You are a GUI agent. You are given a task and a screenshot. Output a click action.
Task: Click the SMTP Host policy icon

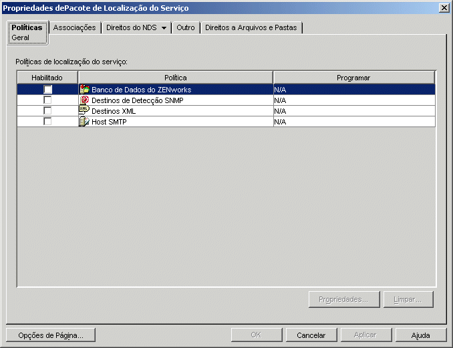[84, 121]
